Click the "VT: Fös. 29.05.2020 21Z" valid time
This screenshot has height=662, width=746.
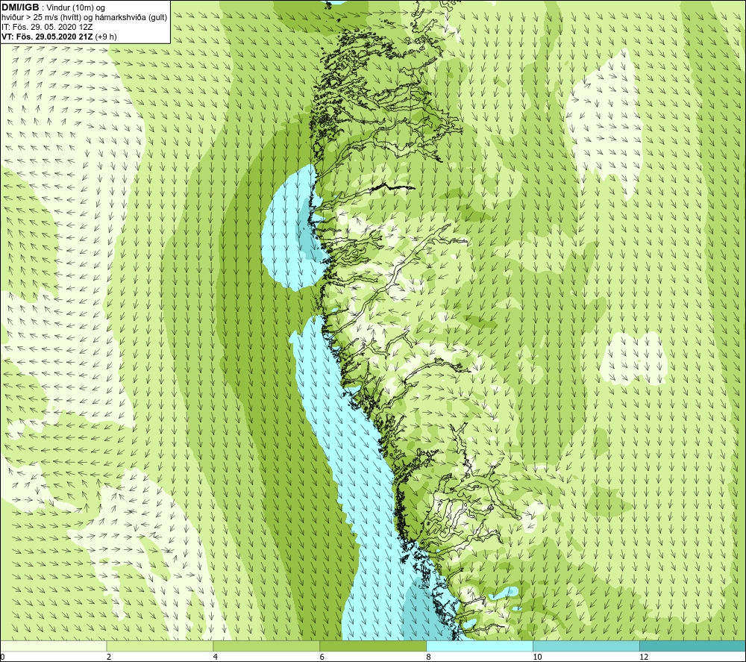[x=47, y=36]
